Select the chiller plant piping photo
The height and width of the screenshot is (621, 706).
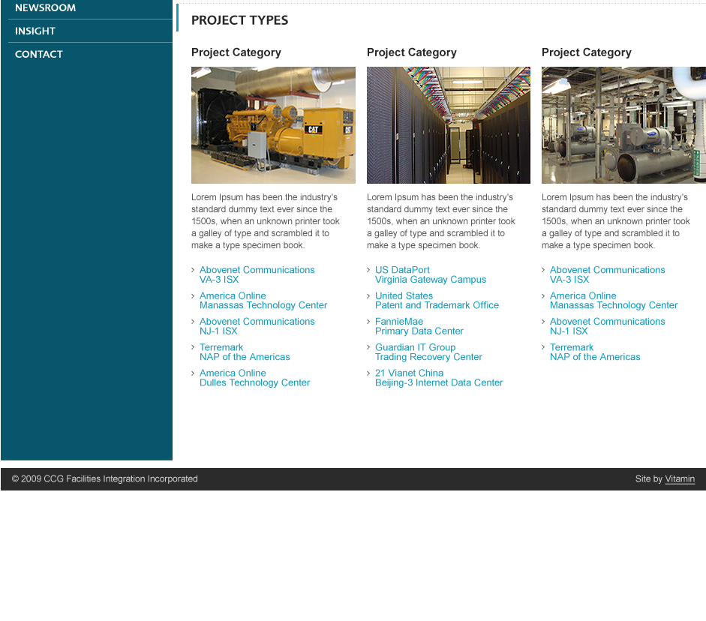623,125
